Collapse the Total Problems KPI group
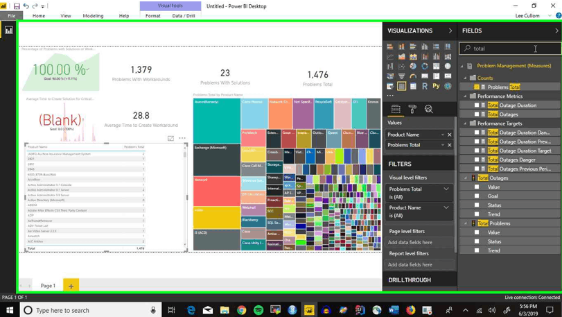This screenshot has width=562, height=317. [x=465, y=223]
